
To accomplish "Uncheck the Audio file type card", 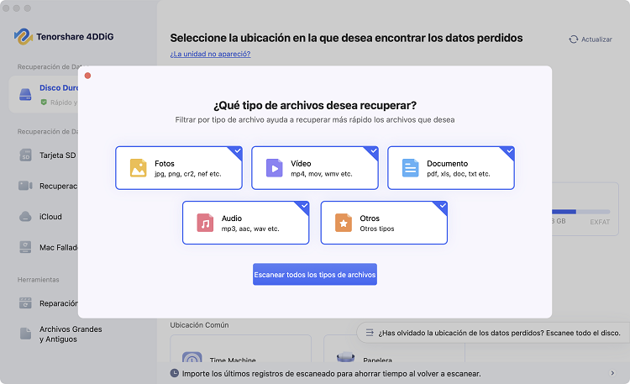I will [245, 223].
